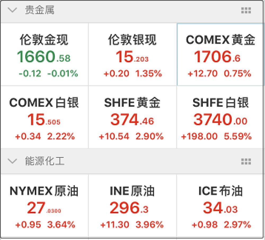Open the NYMEX原油 quote tile
Viewport: 265px width, 240px height.
tap(44, 206)
